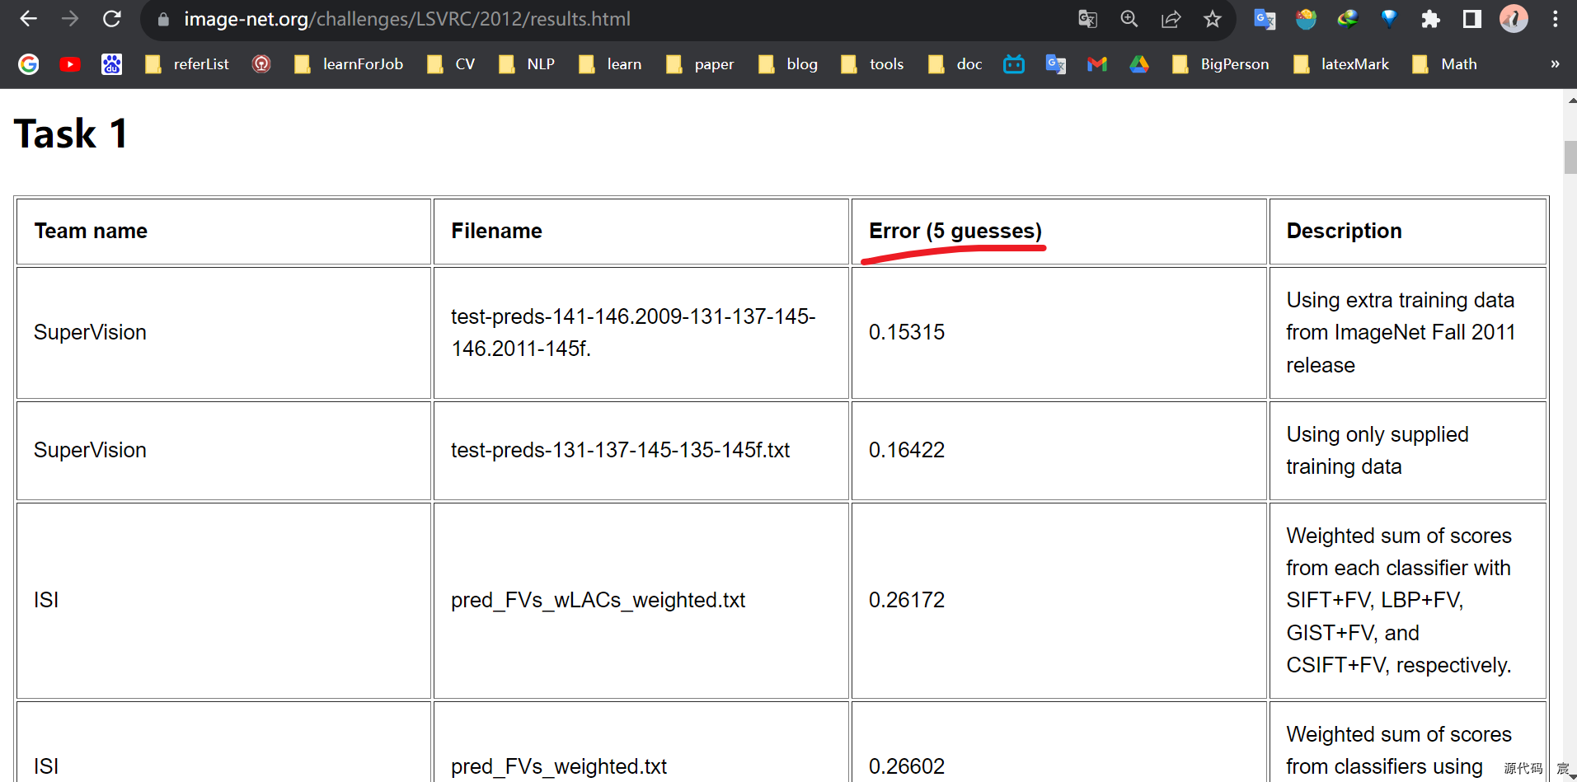Click the Error (5 guesses) header
Screen dimensions: 1577x782
point(955,231)
